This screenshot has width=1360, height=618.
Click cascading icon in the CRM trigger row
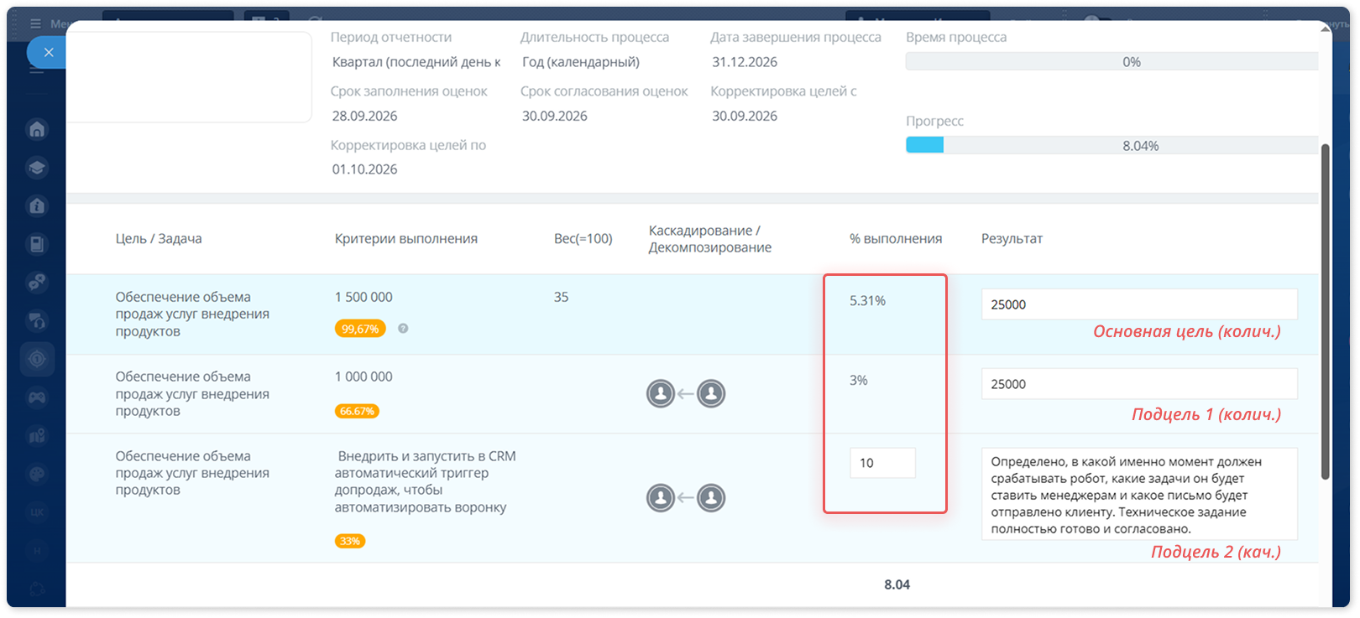(x=686, y=498)
